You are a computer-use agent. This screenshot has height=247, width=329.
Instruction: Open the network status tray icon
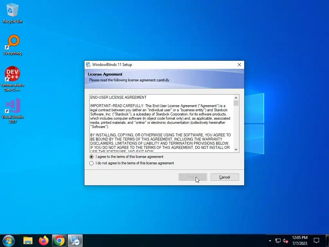click(x=278, y=241)
